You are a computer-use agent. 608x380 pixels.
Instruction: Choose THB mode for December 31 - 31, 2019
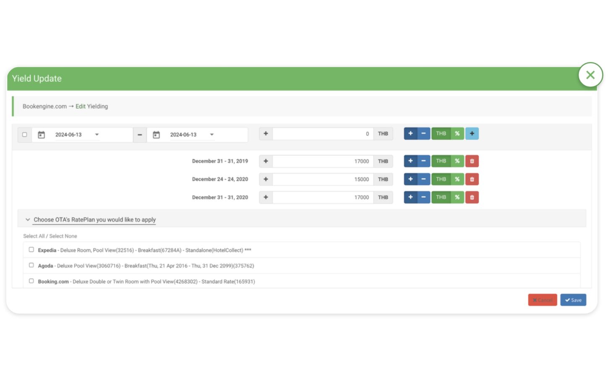tap(441, 161)
